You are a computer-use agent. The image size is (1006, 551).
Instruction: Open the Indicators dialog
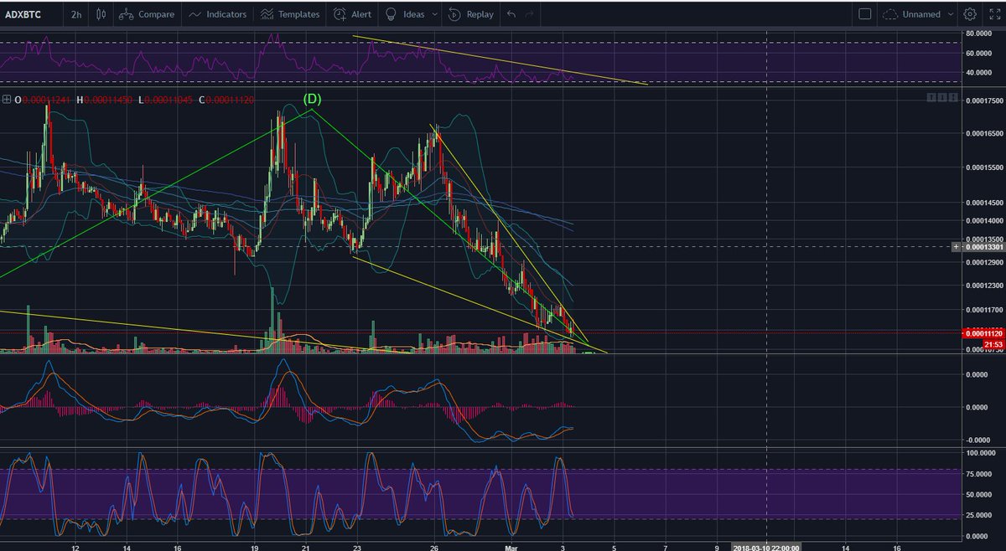[218, 14]
